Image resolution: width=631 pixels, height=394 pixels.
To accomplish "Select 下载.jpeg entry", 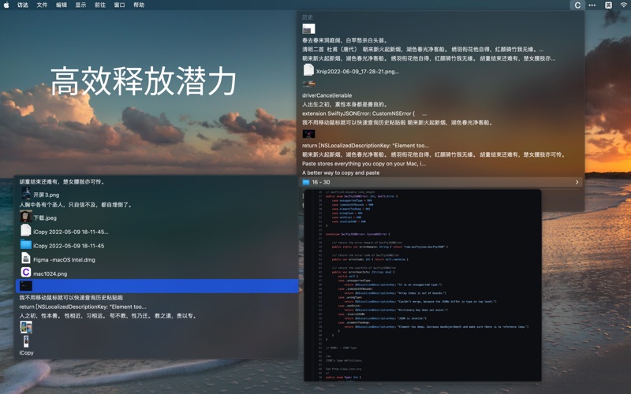I will (45, 218).
